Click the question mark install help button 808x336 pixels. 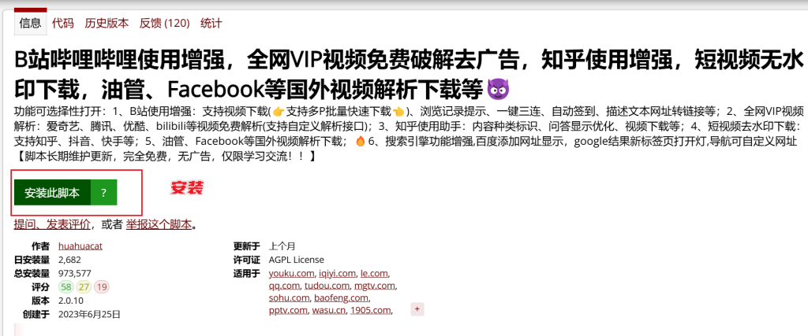[103, 193]
